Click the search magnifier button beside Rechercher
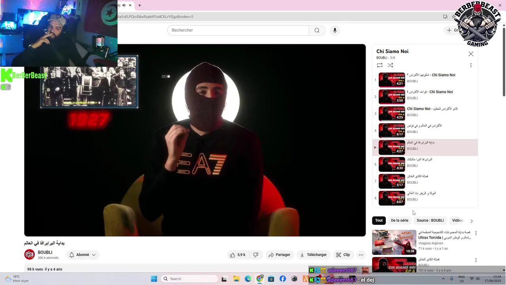 317,30
